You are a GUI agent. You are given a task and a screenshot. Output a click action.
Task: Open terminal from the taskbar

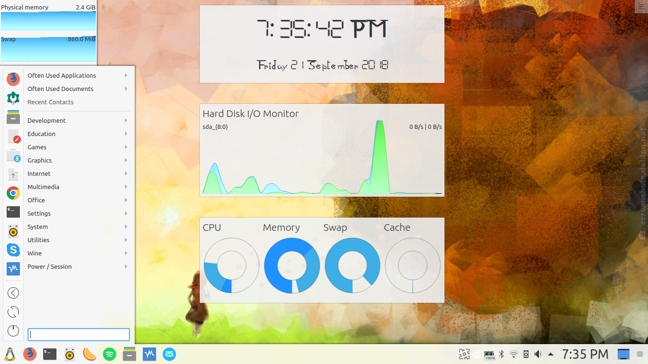[50, 354]
